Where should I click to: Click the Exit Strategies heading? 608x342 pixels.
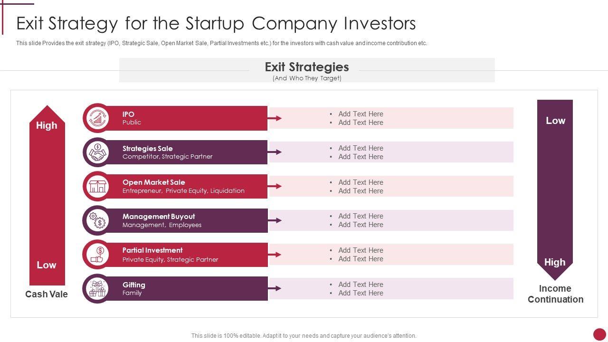[306, 67]
